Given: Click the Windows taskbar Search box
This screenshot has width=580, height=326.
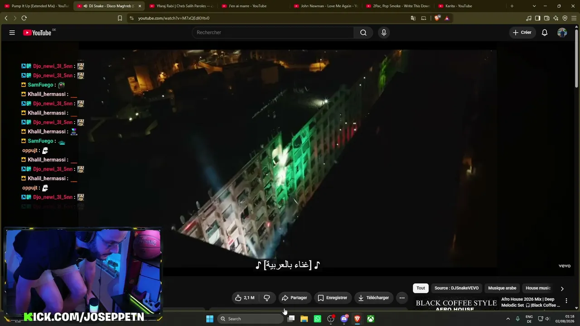Looking at the screenshot, I should tap(250, 319).
